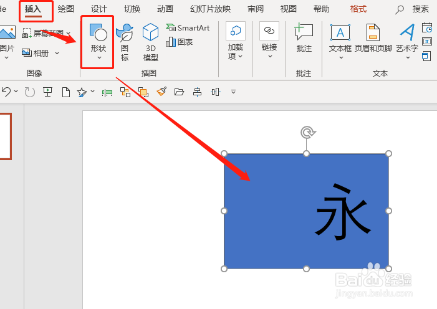
Task: Add a 批注 comment
Action: pyautogui.click(x=304, y=37)
